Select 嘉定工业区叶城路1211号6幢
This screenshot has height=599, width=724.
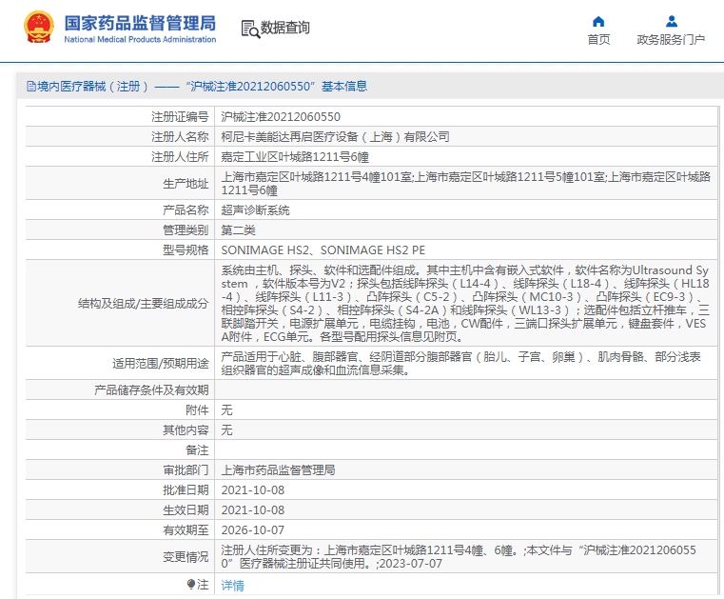point(295,157)
